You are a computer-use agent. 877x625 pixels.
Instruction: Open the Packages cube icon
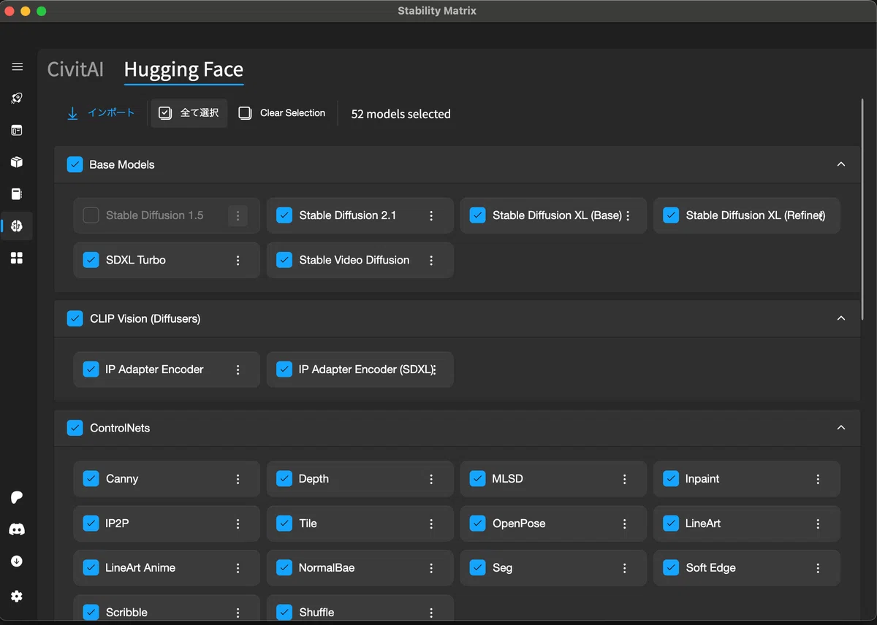[17, 162]
